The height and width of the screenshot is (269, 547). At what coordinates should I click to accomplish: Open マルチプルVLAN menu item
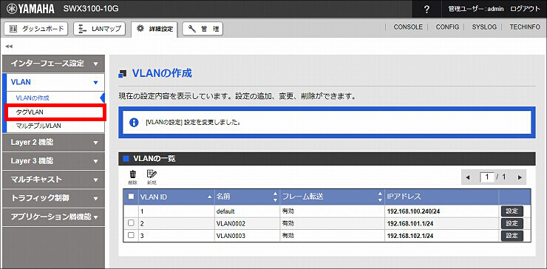(38, 126)
